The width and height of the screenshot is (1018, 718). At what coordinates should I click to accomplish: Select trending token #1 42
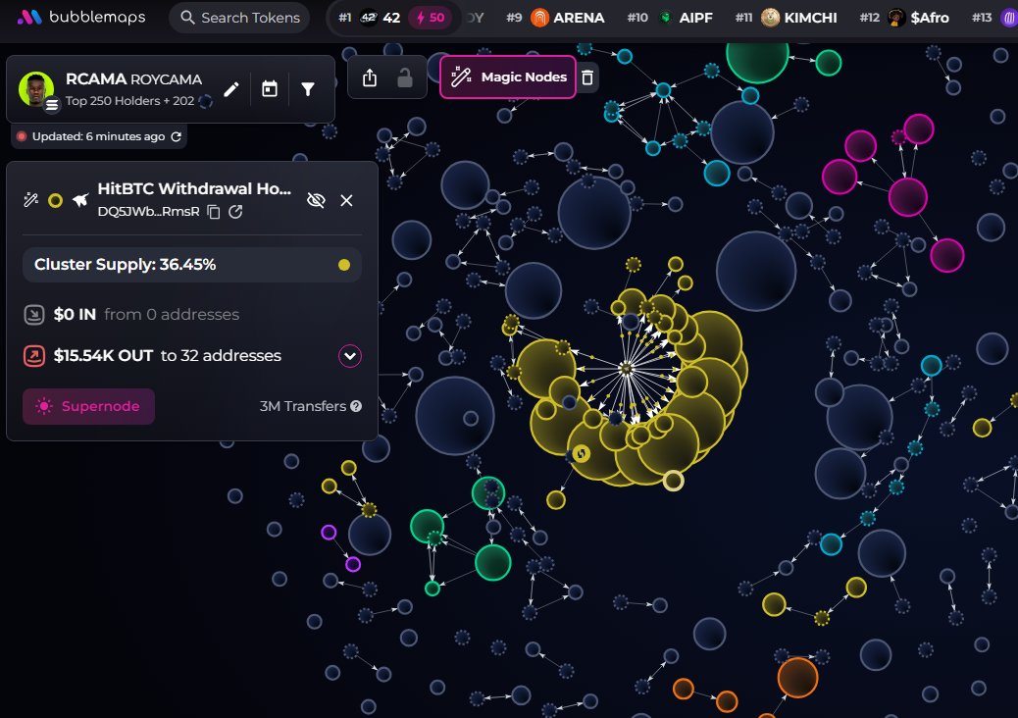point(370,18)
